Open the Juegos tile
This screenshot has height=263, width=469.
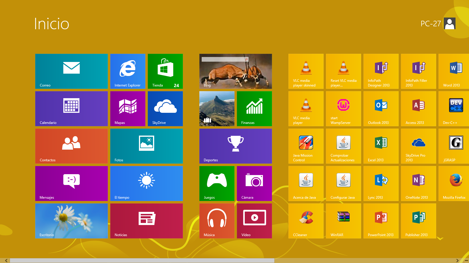coord(217,184)
